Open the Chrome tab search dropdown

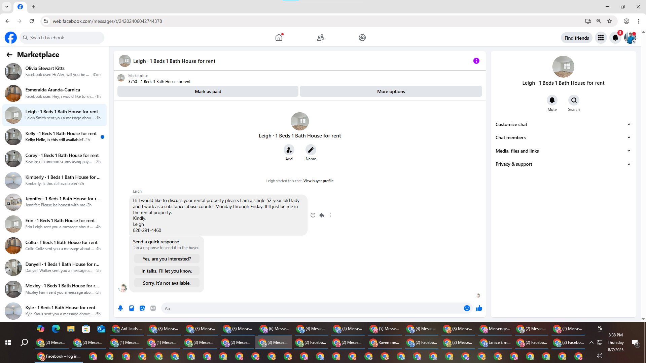tap(7, 7)
